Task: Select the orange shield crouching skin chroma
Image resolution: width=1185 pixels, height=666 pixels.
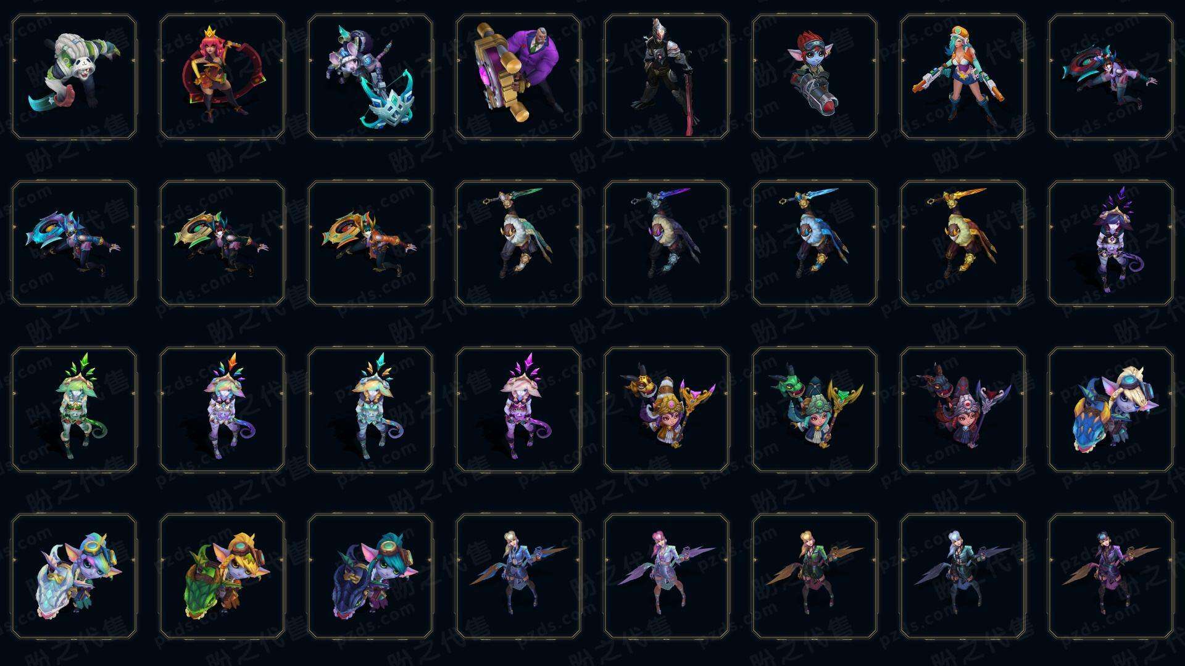Action: pyautogui.click(x=370, y=243)
